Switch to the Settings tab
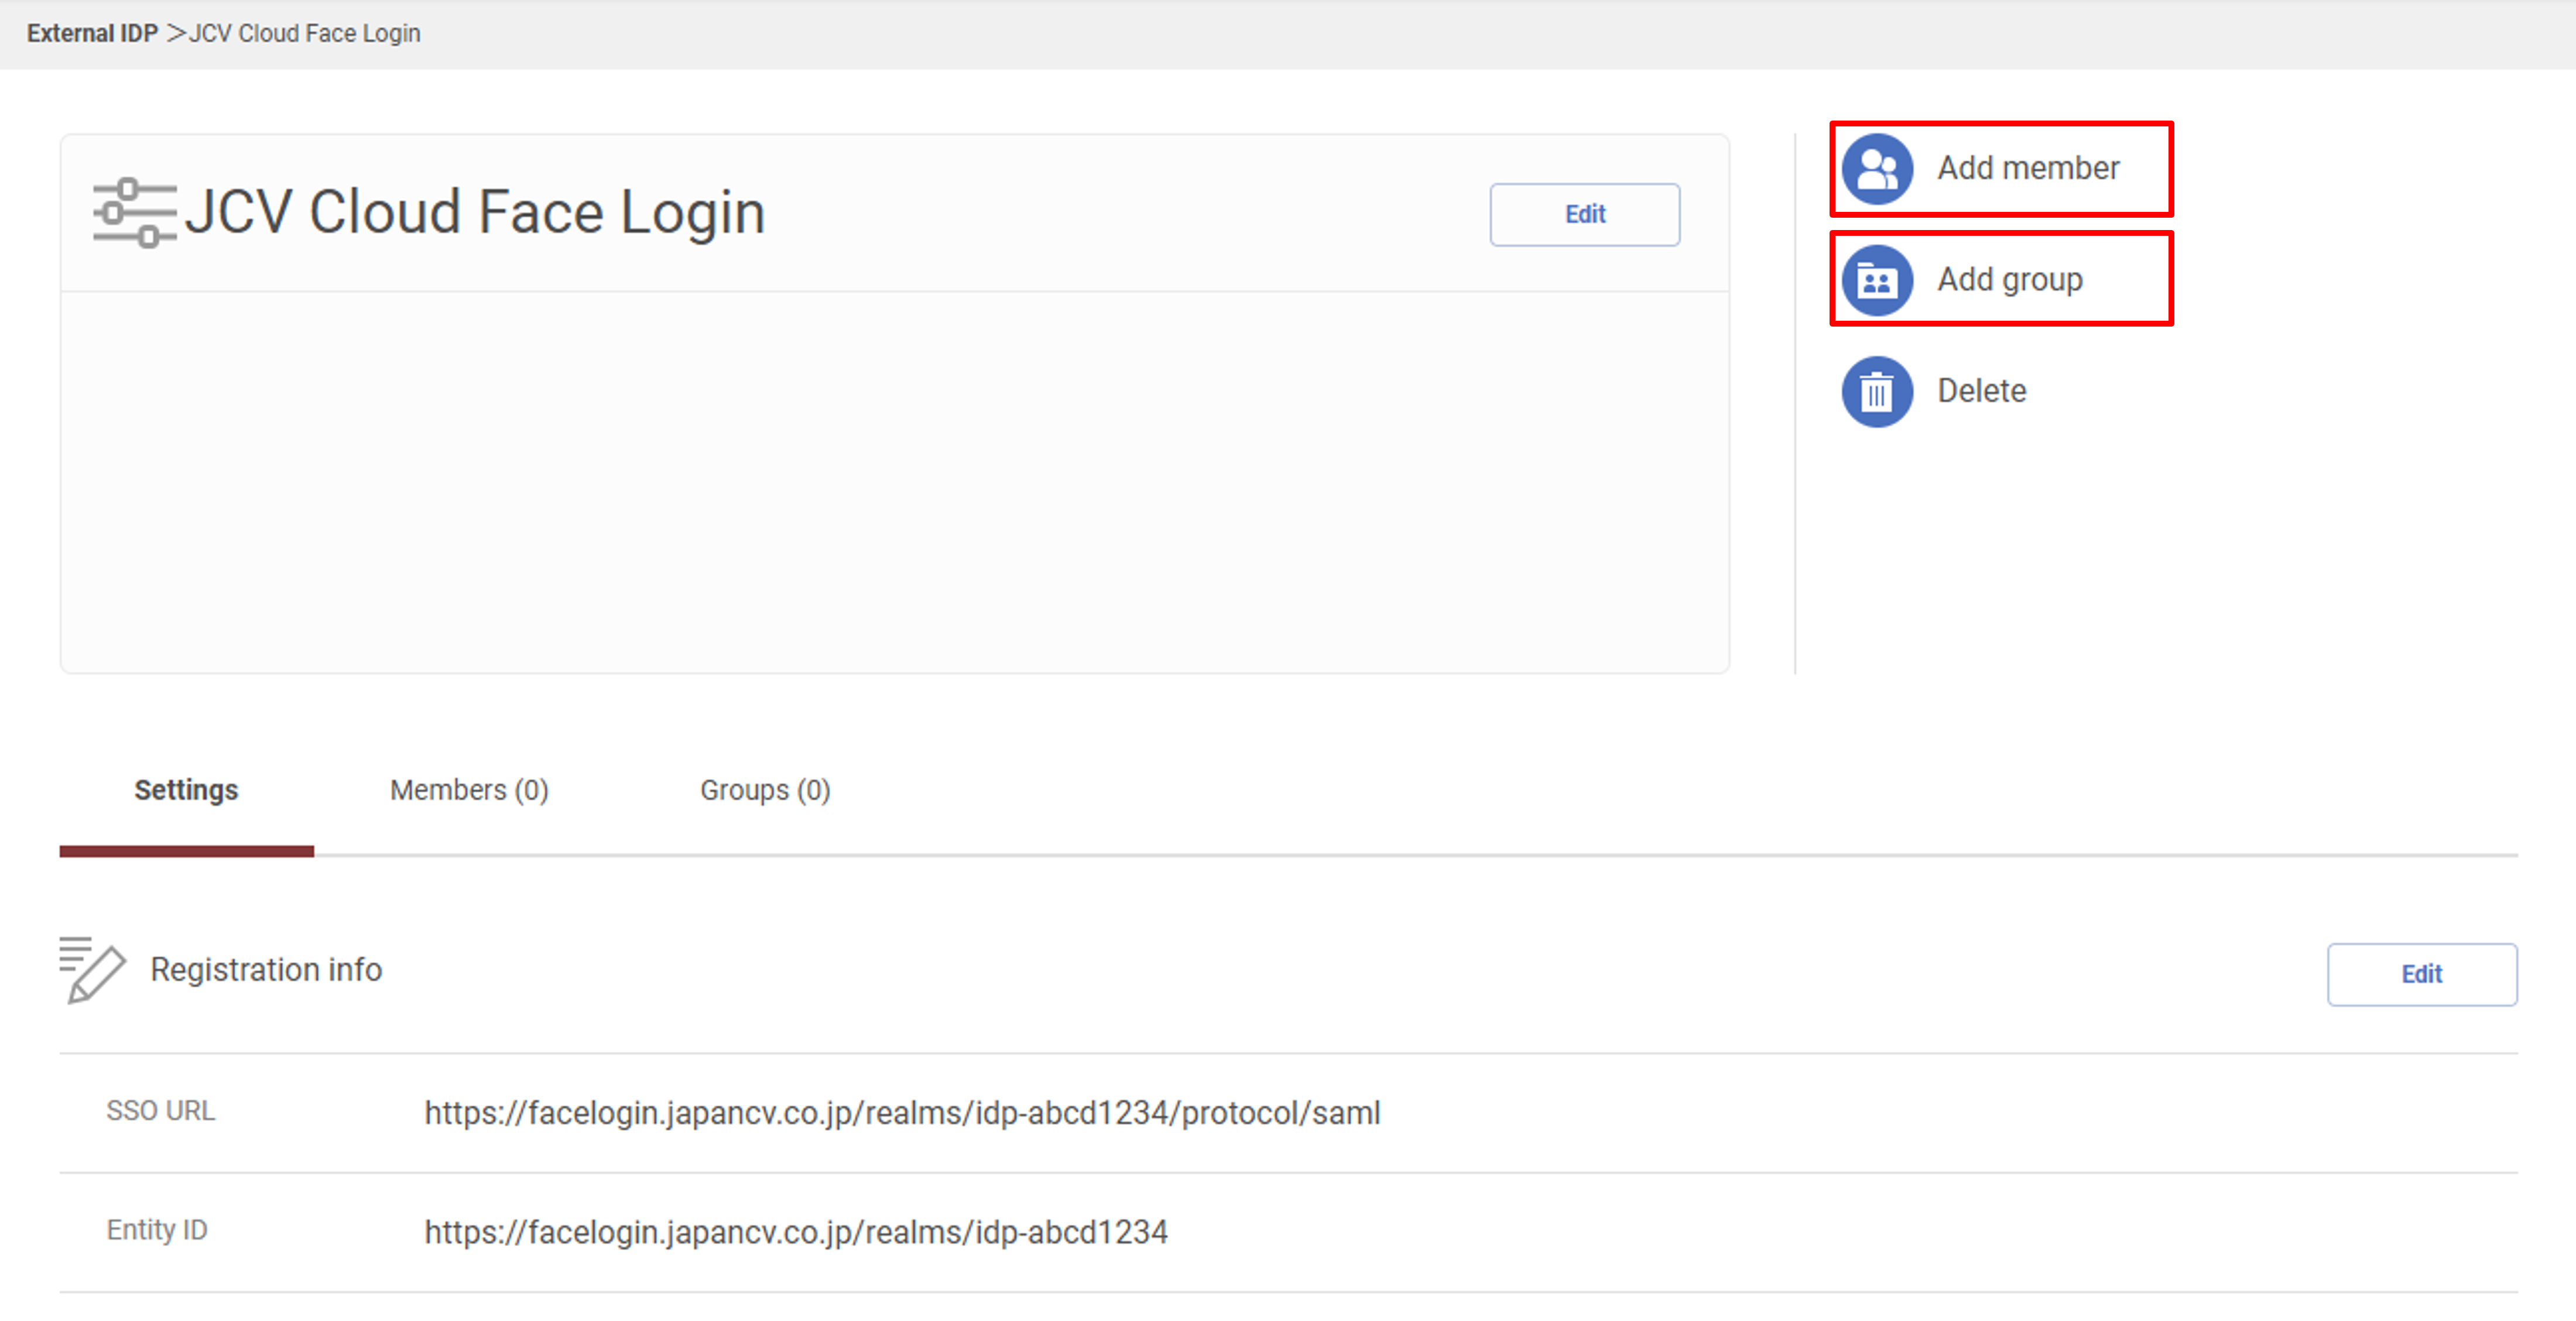The height and width of the screenshot is (1321, 2576). 186,790
